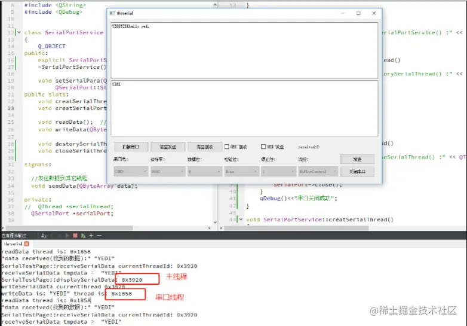
Task: Click the red stop button in output pane toolbar
Action: point(75,236)
